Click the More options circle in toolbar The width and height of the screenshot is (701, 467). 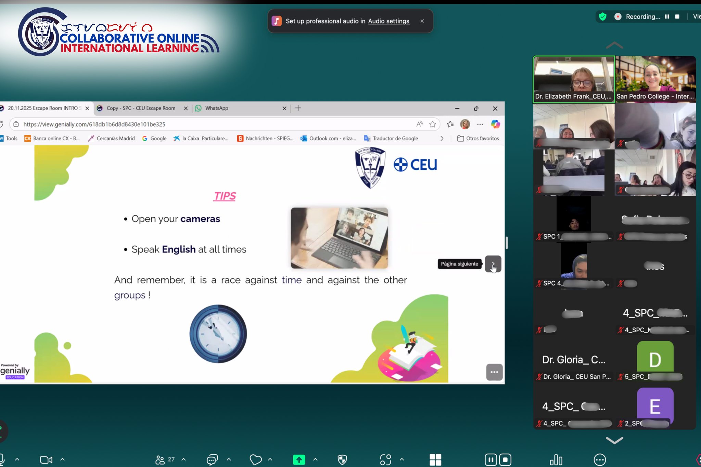coord(600,459)
